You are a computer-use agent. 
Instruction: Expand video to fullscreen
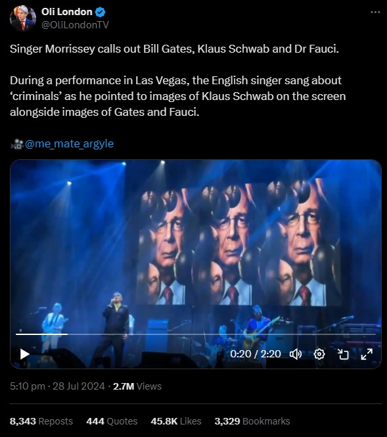pos(367,354)
